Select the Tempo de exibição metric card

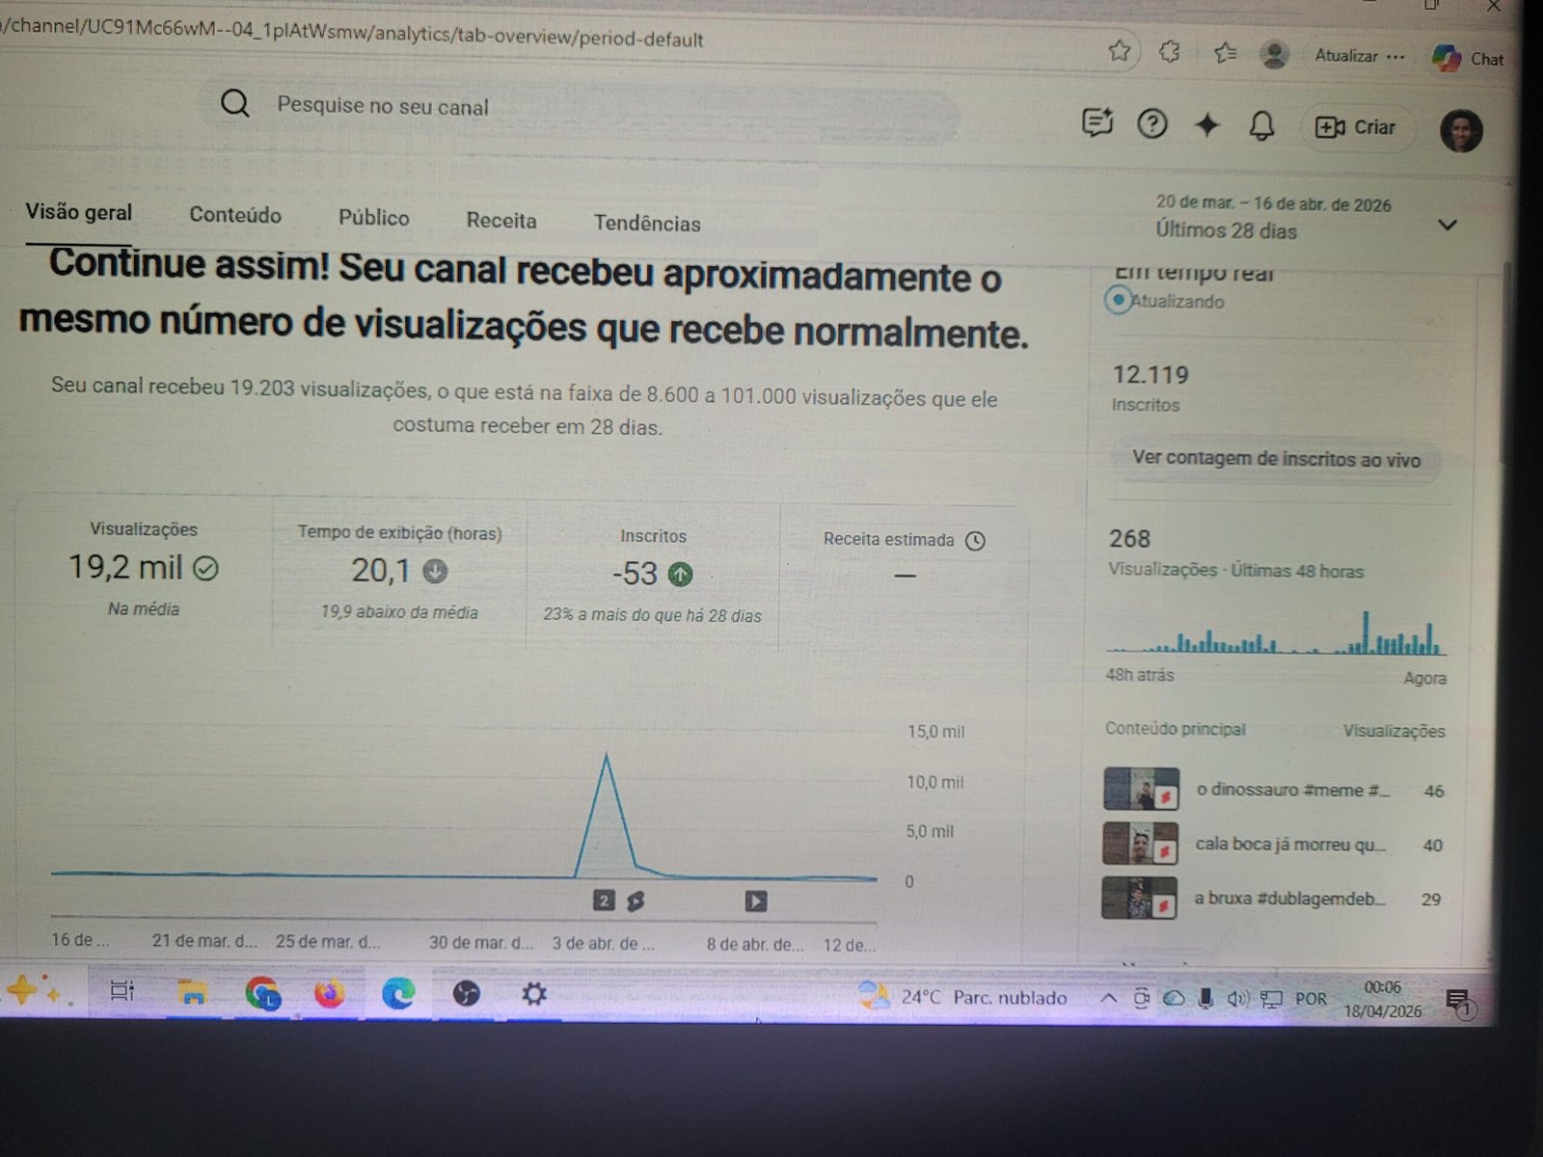(x=399, y=572)
